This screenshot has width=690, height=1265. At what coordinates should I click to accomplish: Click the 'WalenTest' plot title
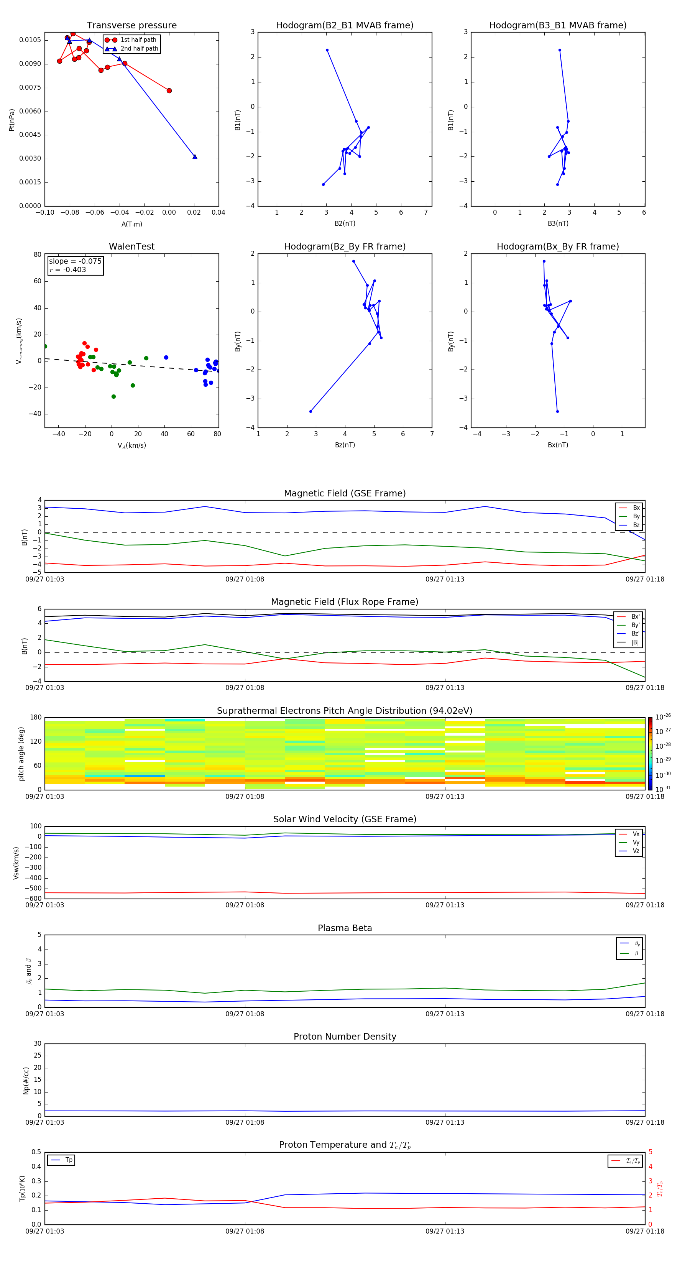tap(131, 246)
